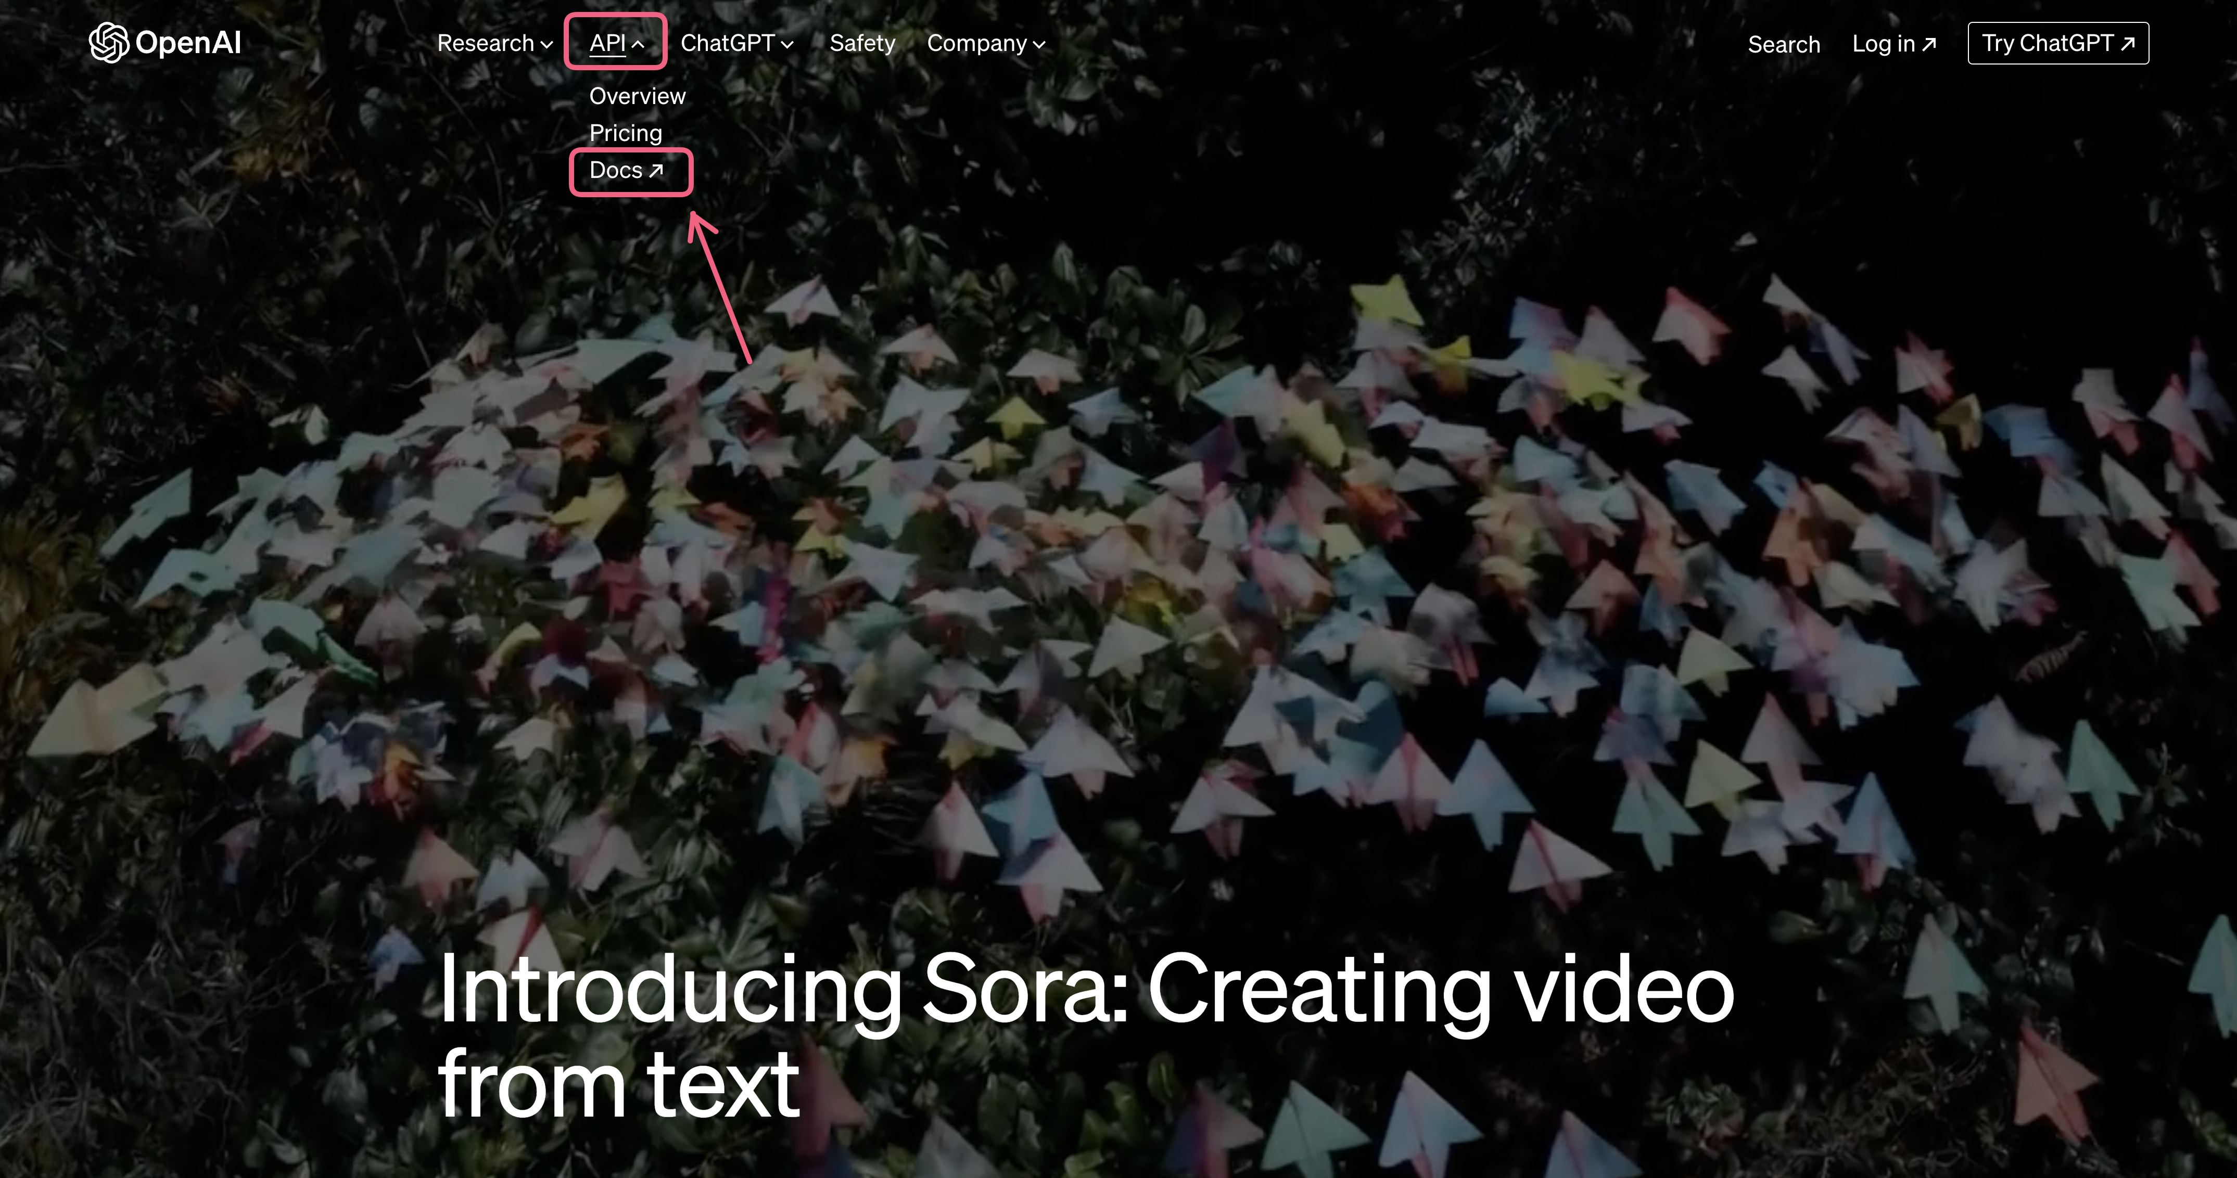Image resolution: width=2237 pixels, height=1178 pixels.
Task: Open the Company dropdown menu
Action: pos(977,43)
